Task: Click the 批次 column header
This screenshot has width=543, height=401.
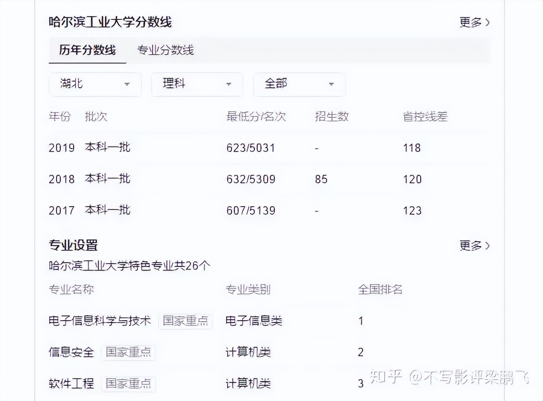Action: coord(96,116)
